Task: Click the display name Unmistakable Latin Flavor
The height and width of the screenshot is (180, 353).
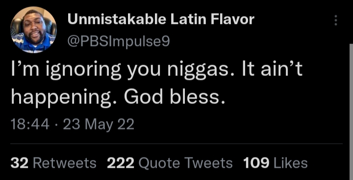Action: 161,20
